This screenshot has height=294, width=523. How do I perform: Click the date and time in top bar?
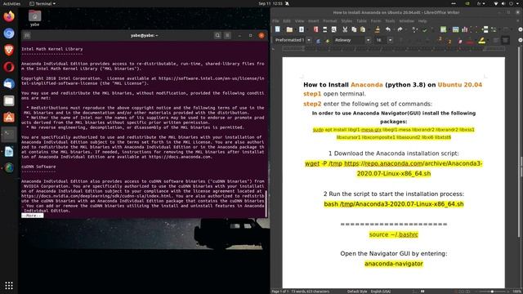pos(270,3)
